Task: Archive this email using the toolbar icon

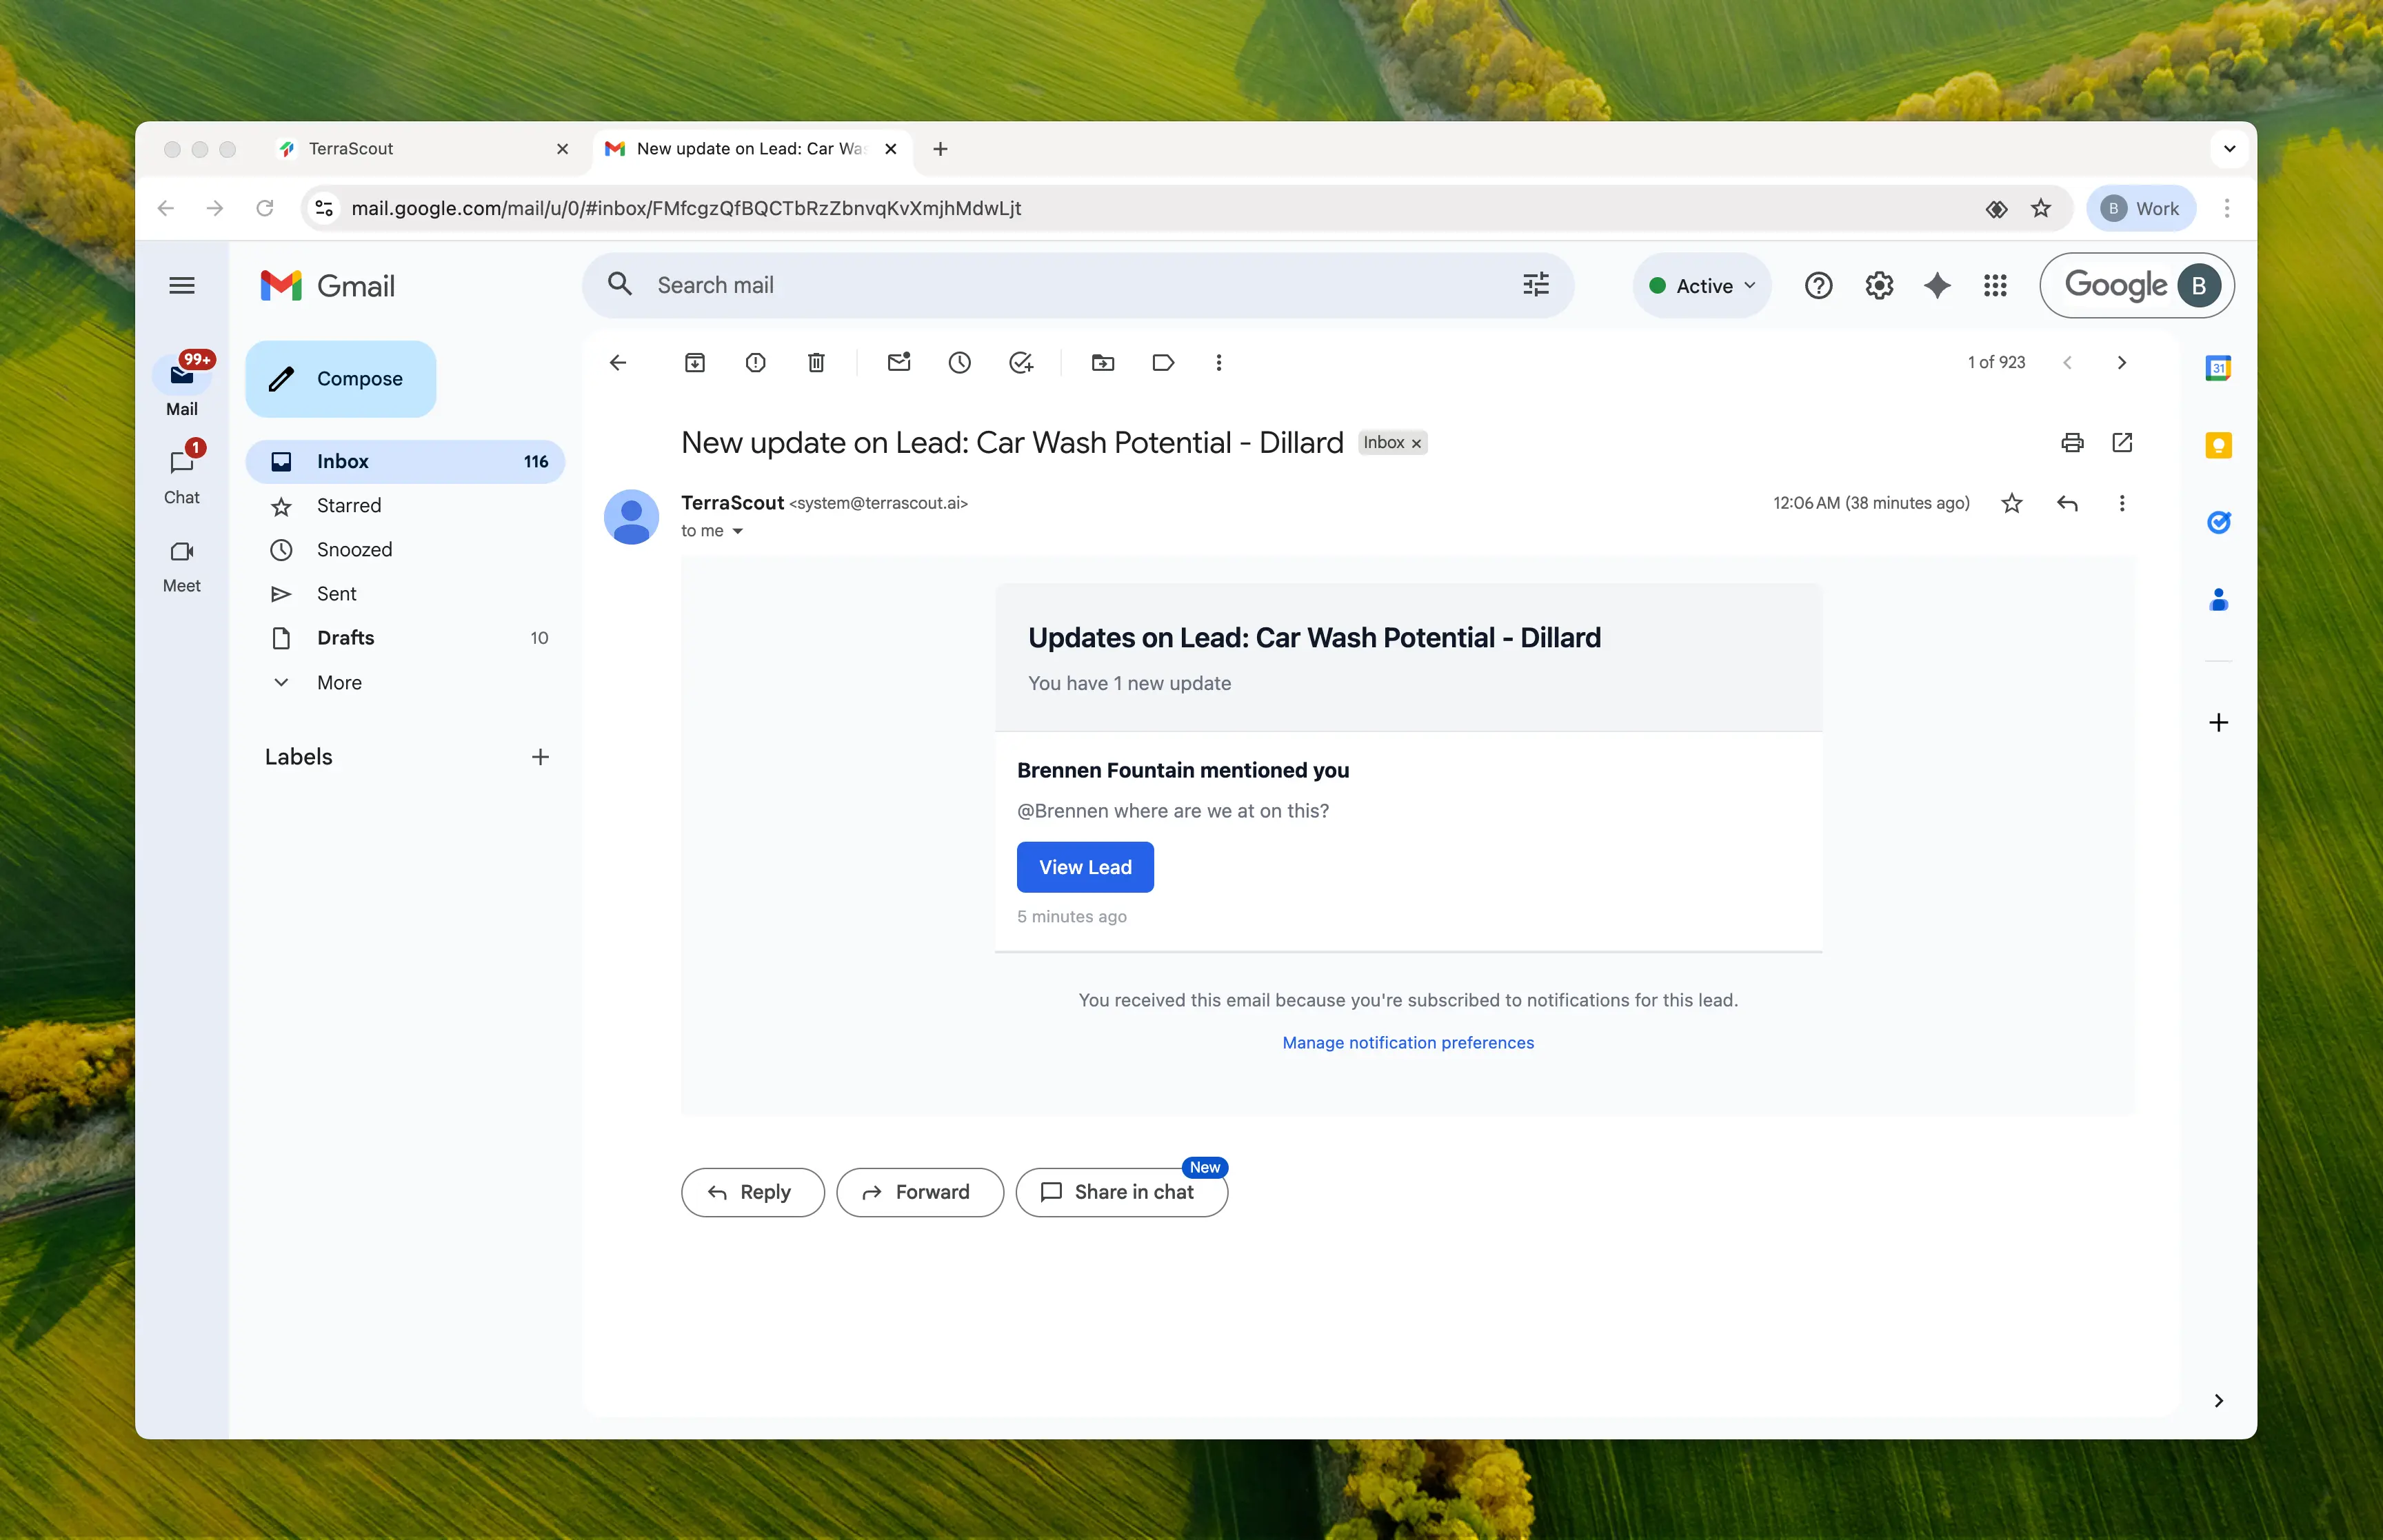Action: point(695,363)
